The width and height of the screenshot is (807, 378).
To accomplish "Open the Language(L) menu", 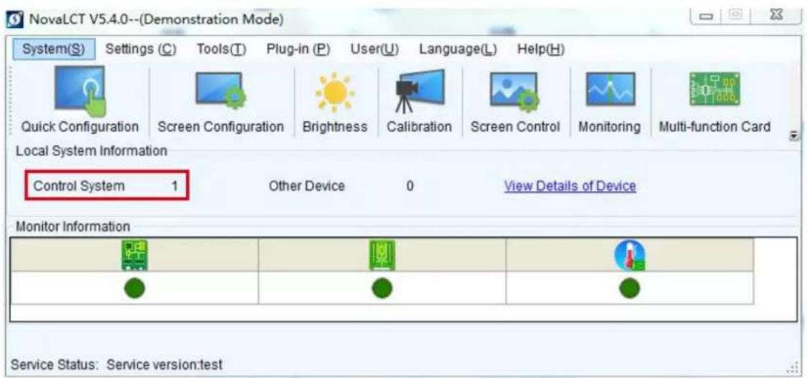I will pos(458,50).
